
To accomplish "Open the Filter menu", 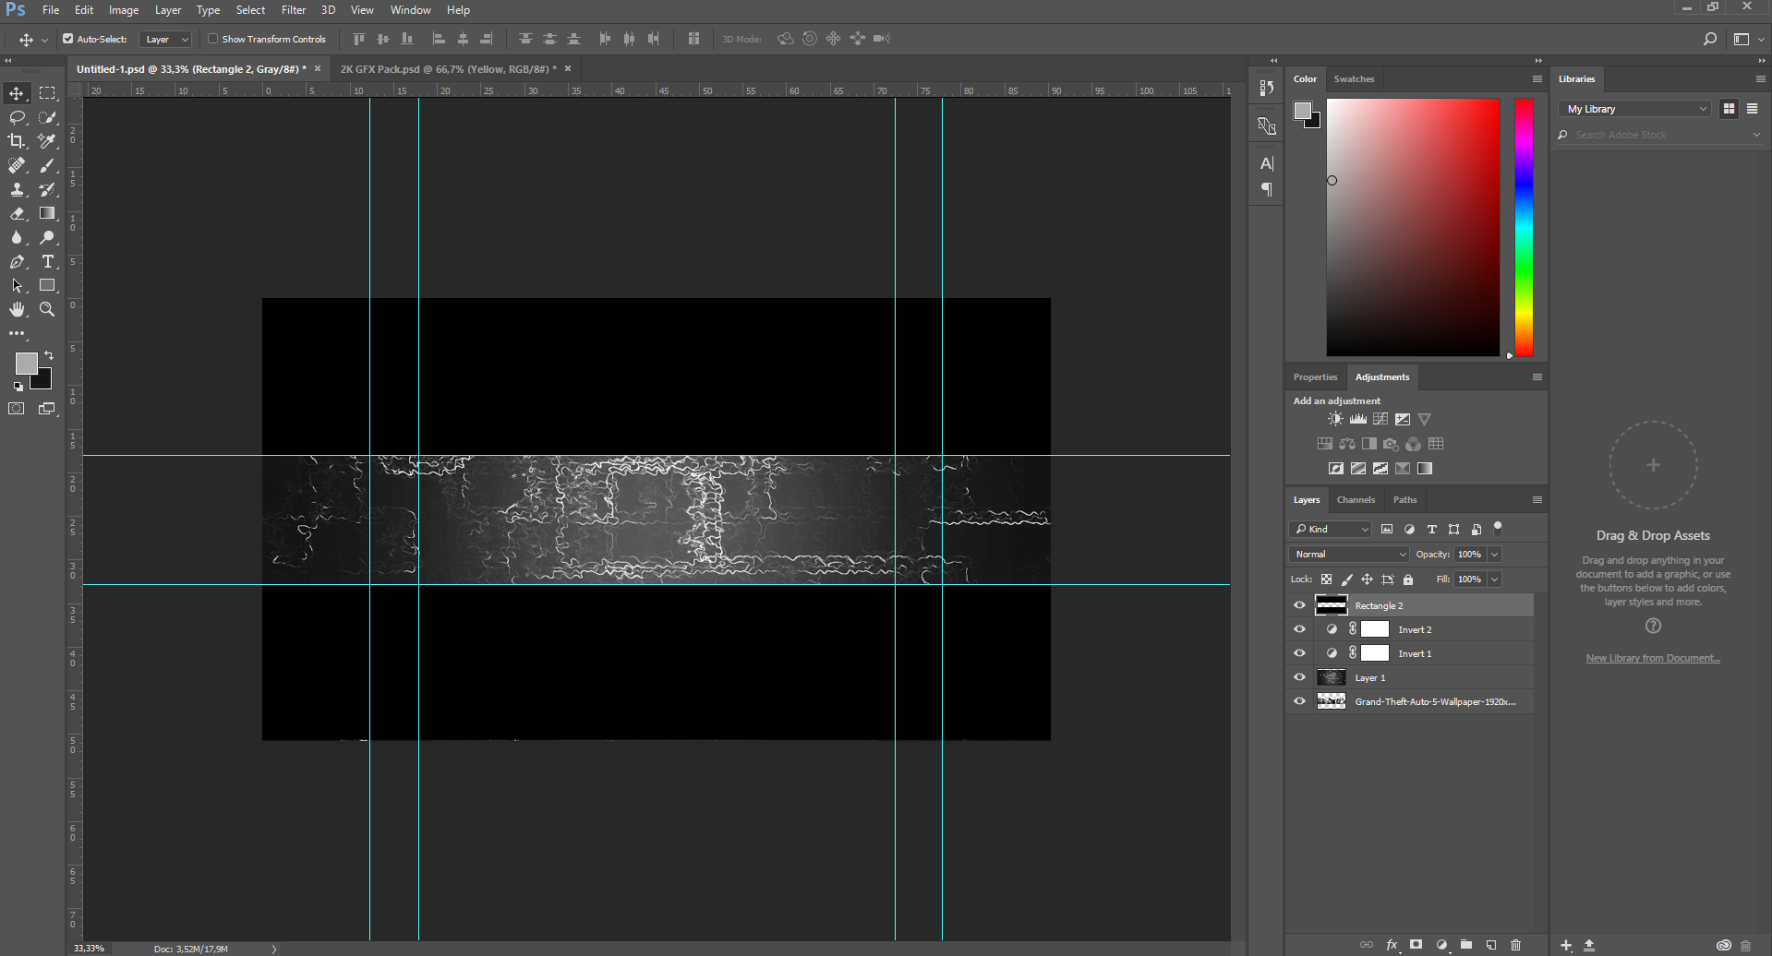I will point(294,10).
